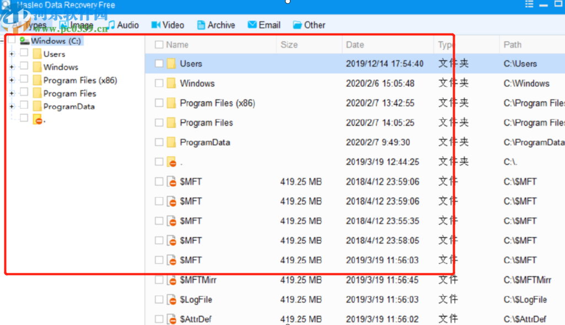Screen dimensions: 565x325
Task: Click Program Files (x86) folder icon in list
Action: 171,103
